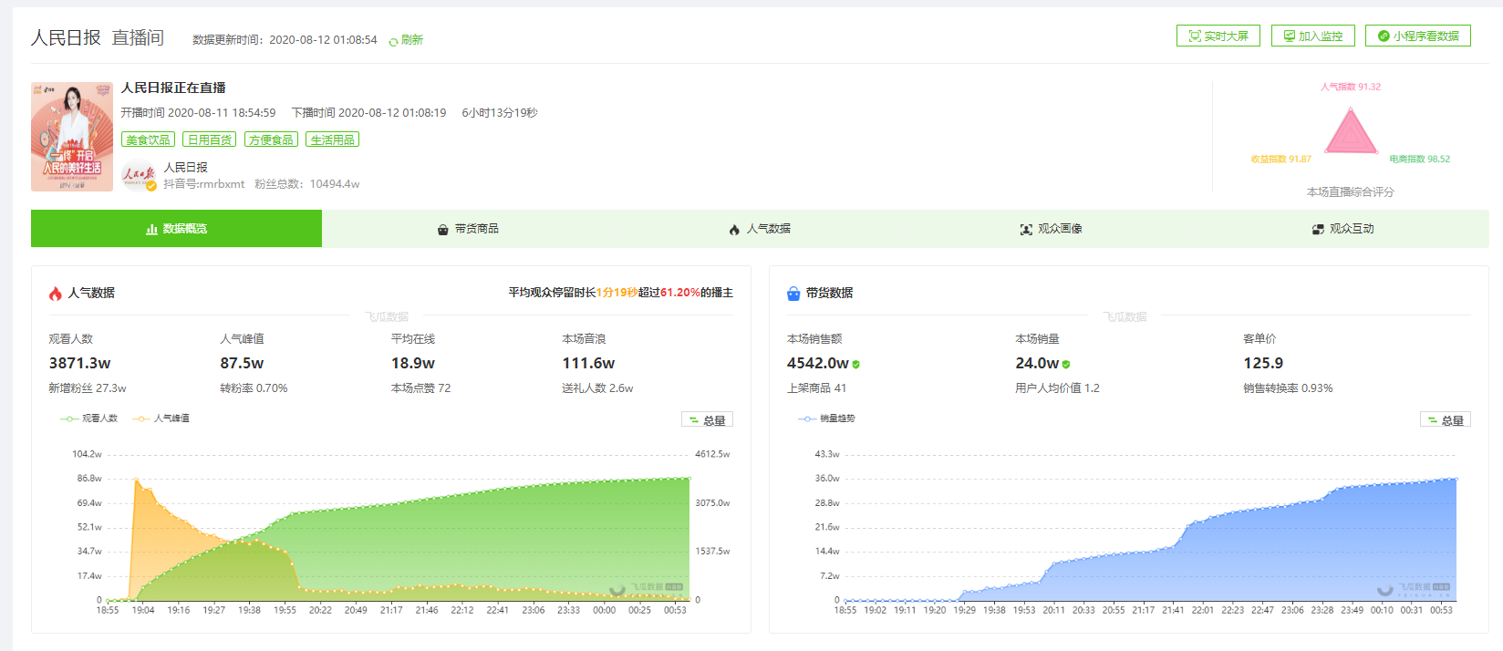This screenshot has width=1503, height=651.
Task: Select the 方便食品 category tag
Action: point(271,139)
